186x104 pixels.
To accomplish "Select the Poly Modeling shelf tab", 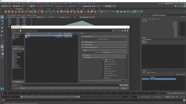I will [x=19, y=9].
